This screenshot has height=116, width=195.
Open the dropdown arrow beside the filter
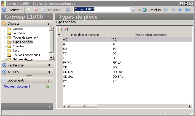[140, 10]
